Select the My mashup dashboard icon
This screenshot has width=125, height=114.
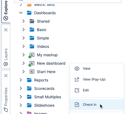pos(31,55)
